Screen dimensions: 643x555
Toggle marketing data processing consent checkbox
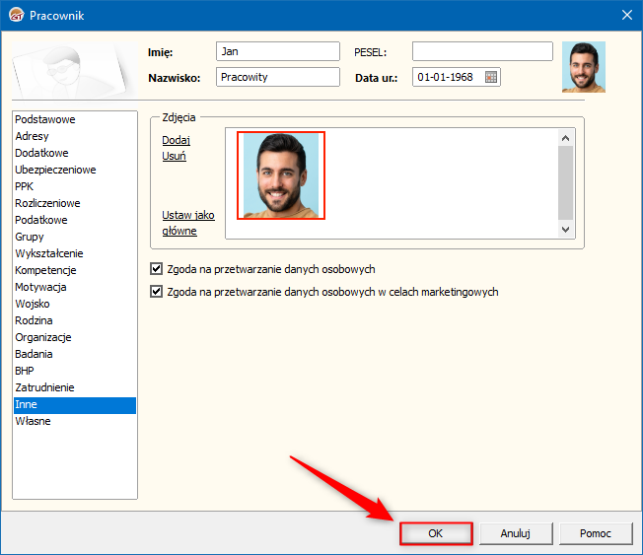[156, 292]
